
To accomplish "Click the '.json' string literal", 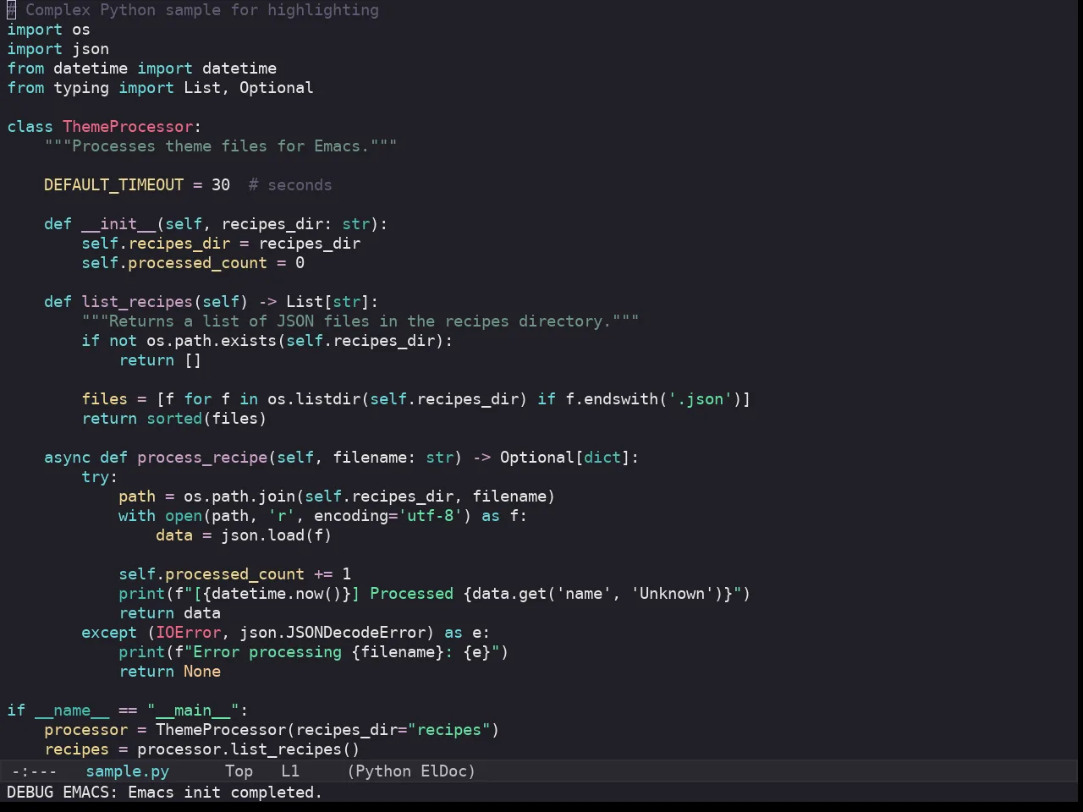I will (x=700, y=399).
